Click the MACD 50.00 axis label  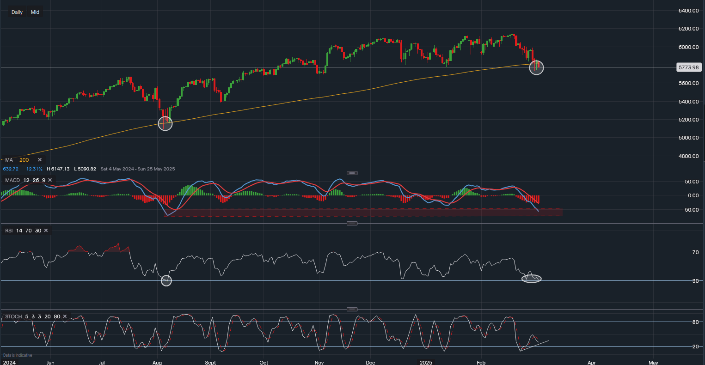[x=691, y=182]
